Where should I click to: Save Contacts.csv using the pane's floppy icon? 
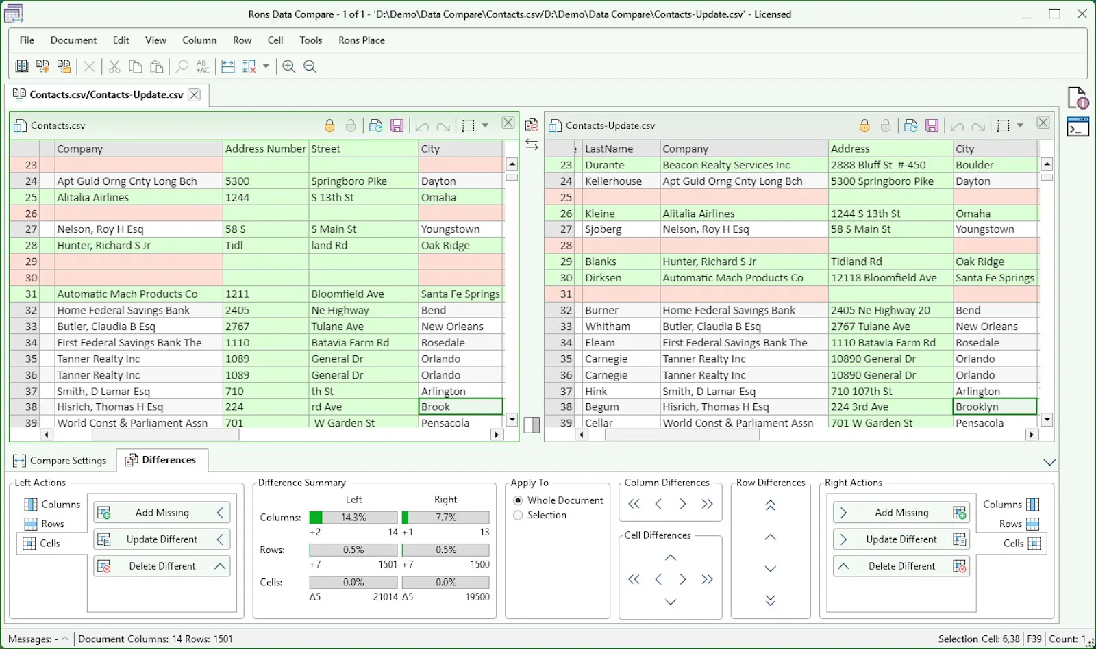point(397,125)
